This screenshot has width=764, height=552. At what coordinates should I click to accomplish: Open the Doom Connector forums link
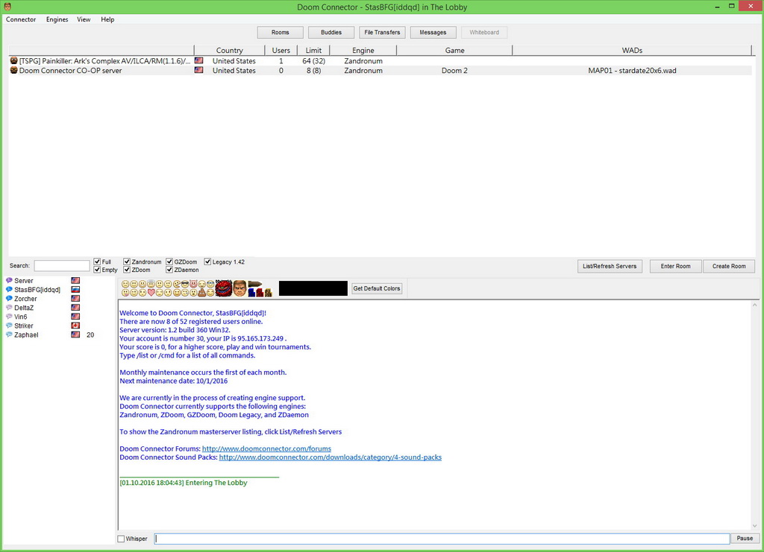[x=266, y=448]
